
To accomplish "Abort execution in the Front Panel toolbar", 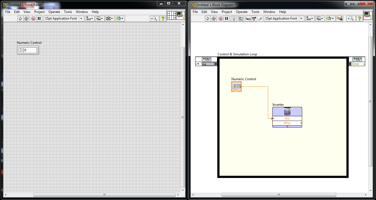I will pos(33,18).
